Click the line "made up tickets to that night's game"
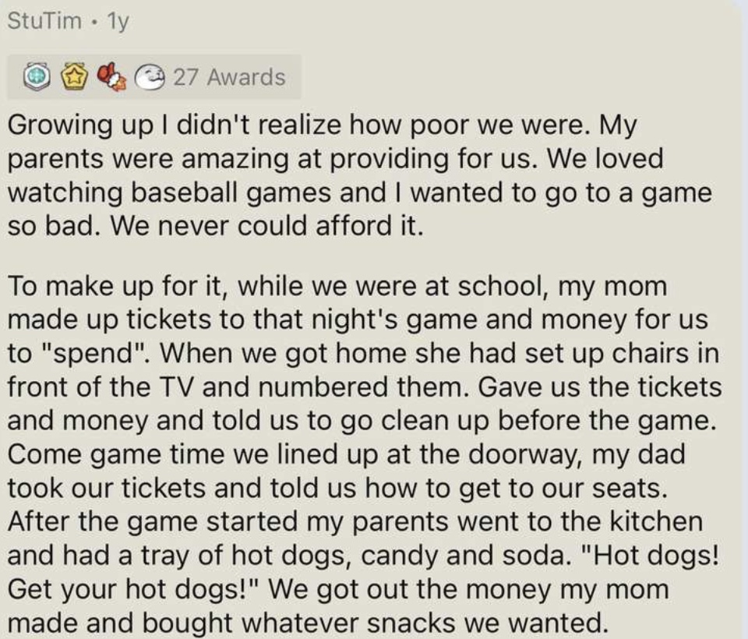This screenshot has height=639, width=748. (358, 320)
